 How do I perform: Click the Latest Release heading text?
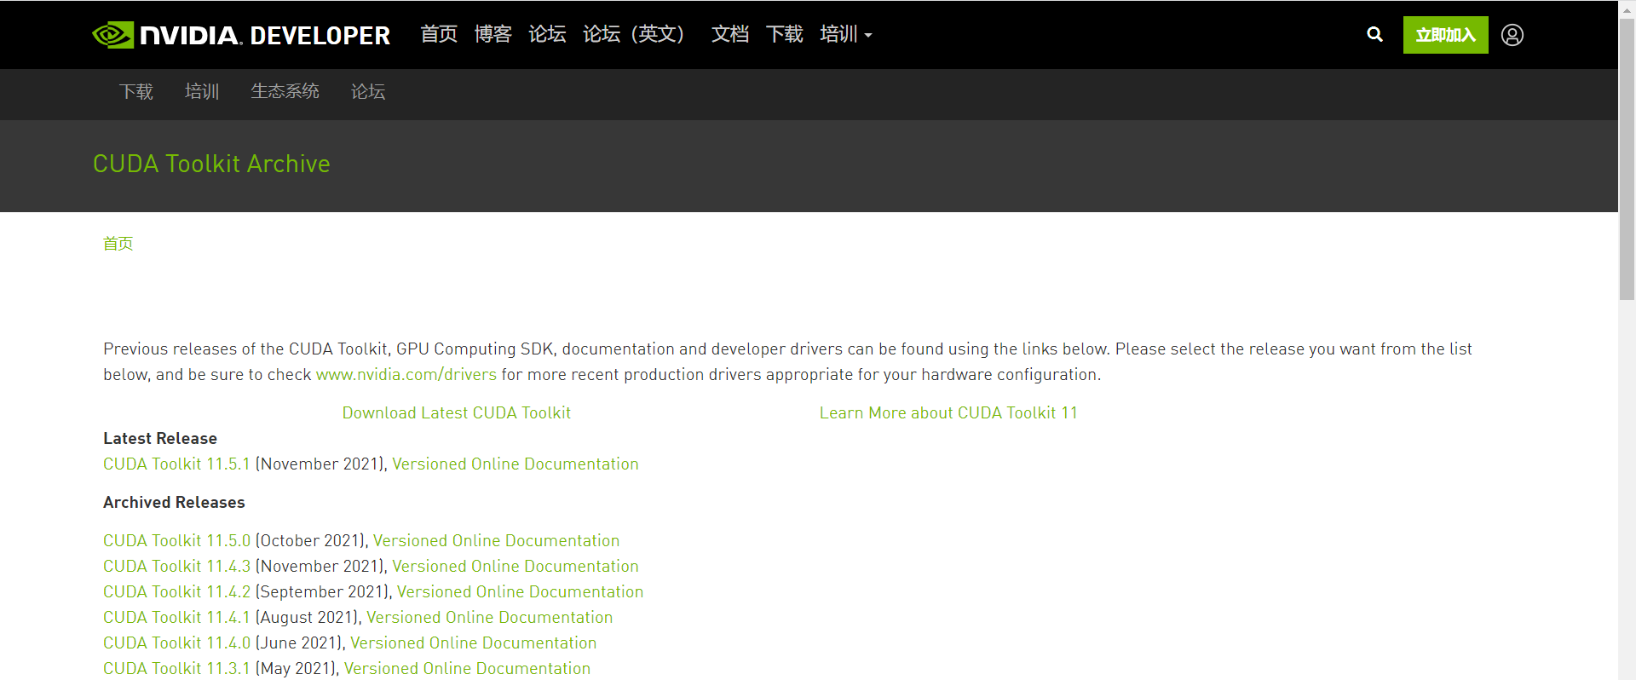[160, 438]
